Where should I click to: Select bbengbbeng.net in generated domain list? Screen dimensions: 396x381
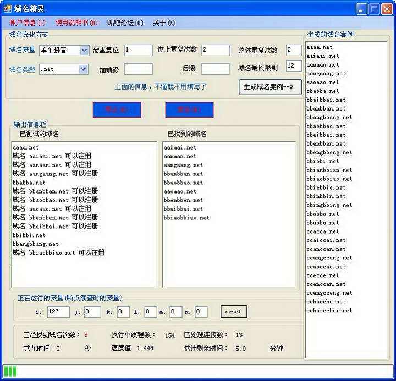click(329, 152)
